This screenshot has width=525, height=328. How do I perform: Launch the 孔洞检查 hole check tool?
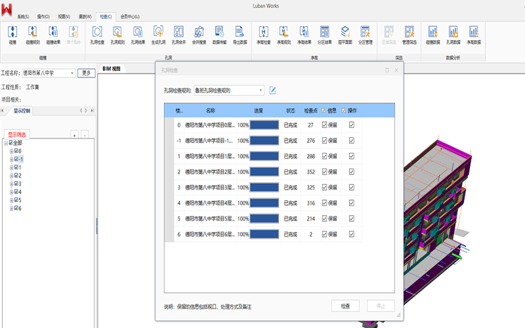tap(97, 35)
